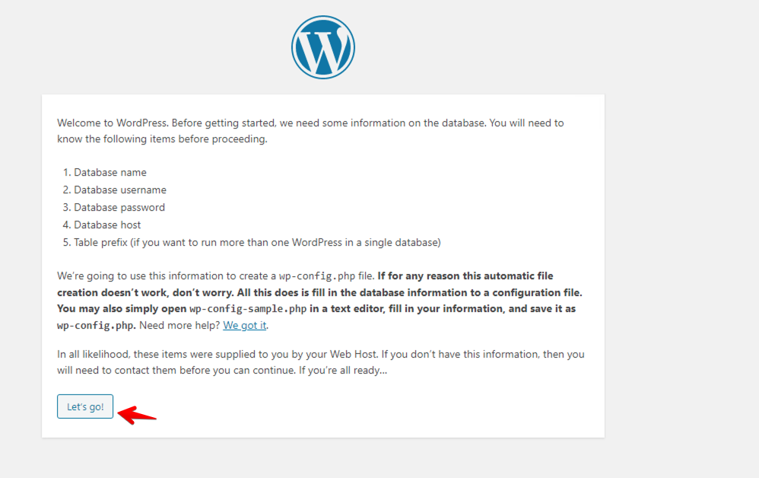Click the Need more help? text
Image resolution: width=759 pixels, height=478 pixels.
click(x=179, y=325)
